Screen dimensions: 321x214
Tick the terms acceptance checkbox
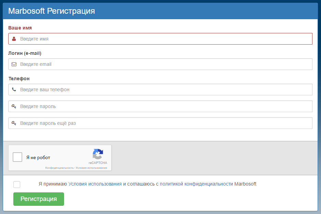click(x=17, y=185)
